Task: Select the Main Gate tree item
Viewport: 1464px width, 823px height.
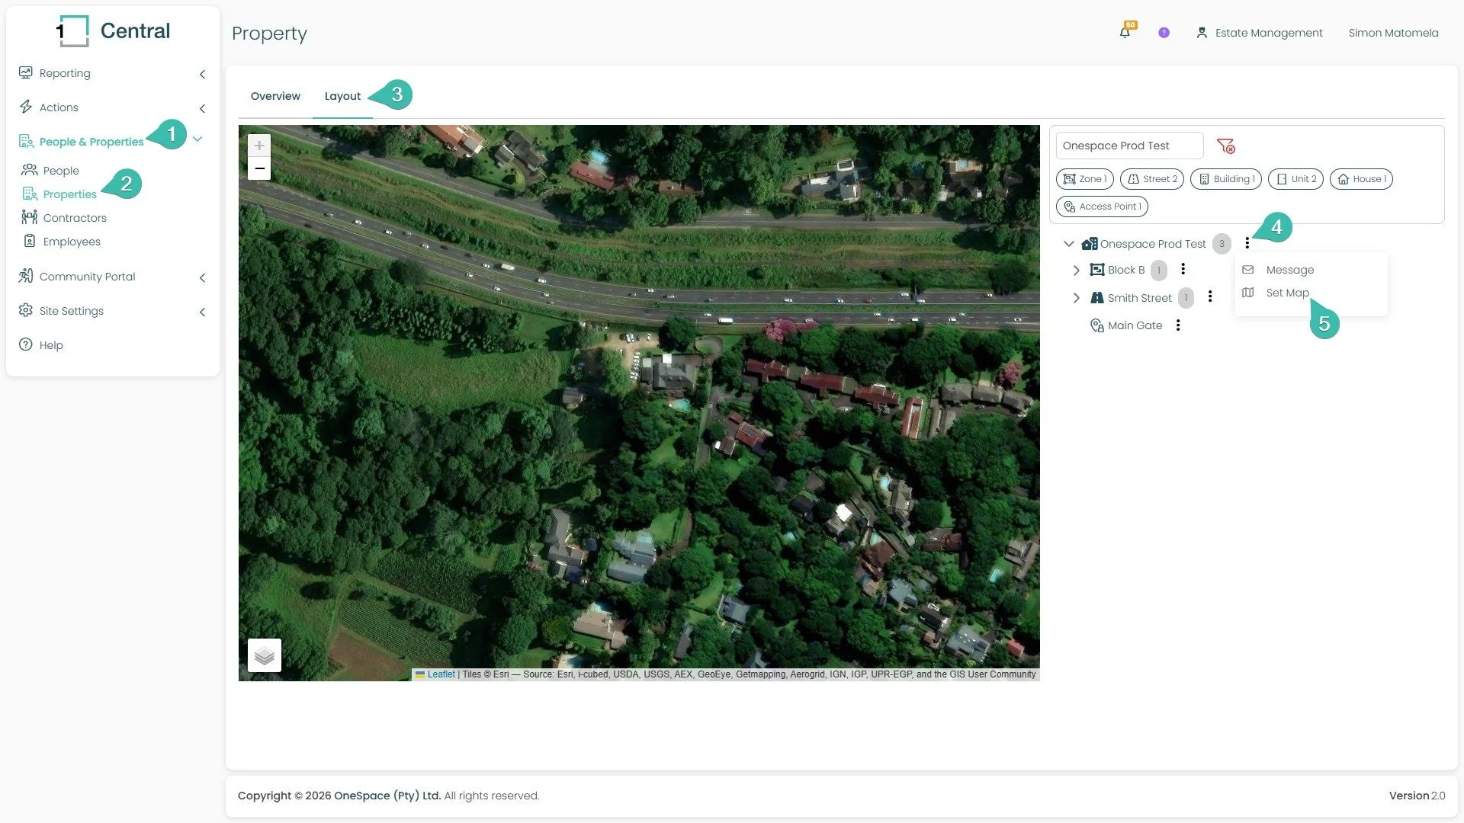Action: pos(1135,325)
